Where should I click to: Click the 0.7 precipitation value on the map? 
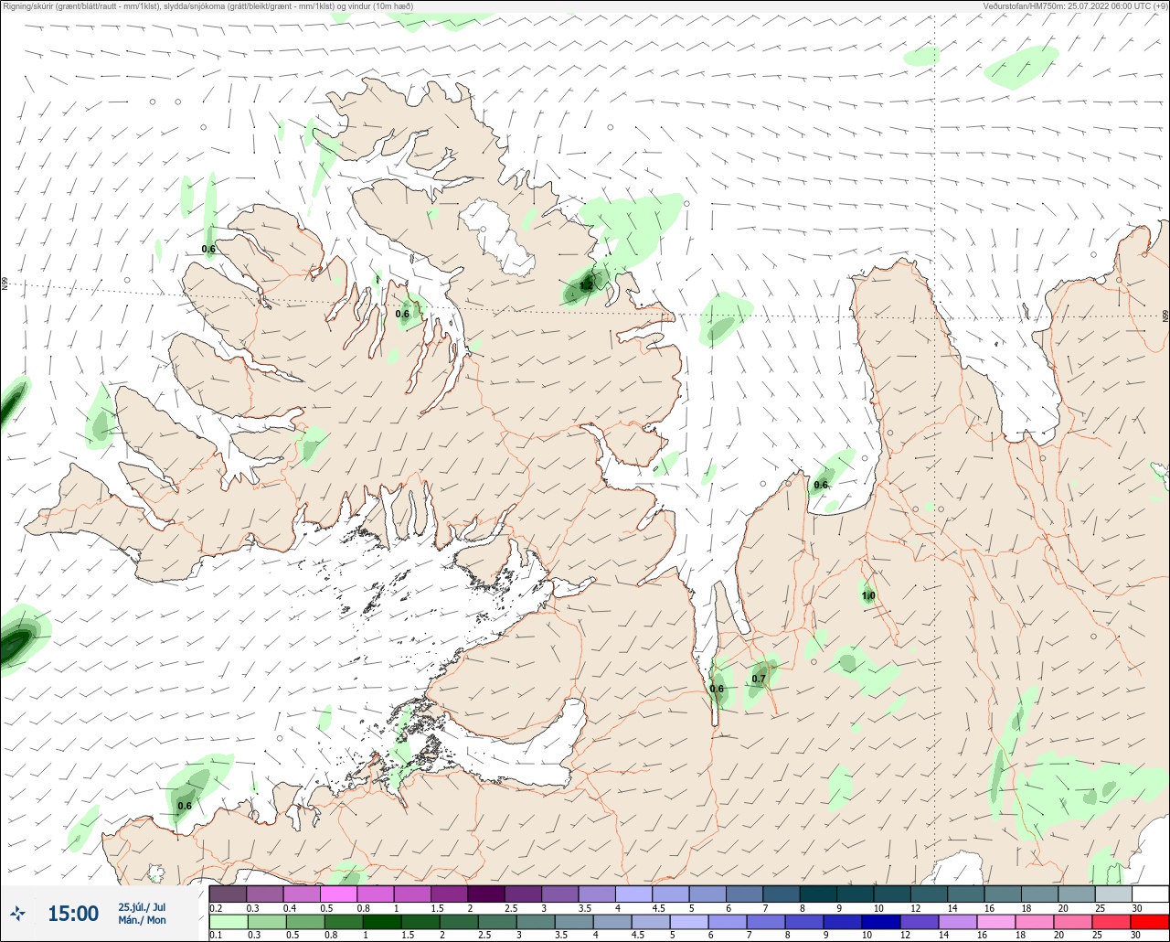(759, 679)
